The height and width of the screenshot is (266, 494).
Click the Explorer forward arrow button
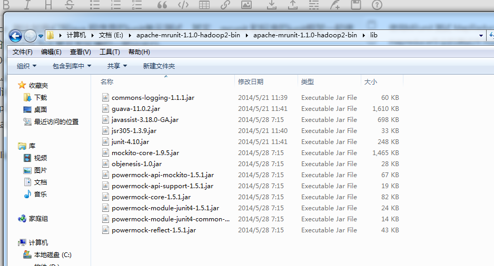click(x=30, y=36)
